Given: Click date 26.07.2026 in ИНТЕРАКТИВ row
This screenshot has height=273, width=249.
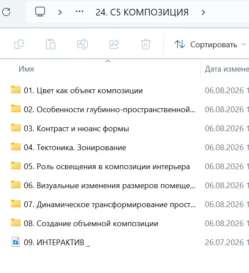Looking at the screenshot, I should pyautogui.click(x=224, y=243).
